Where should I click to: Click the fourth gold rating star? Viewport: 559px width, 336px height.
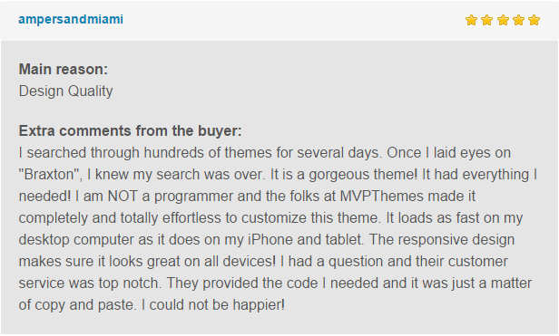point(518,20)
